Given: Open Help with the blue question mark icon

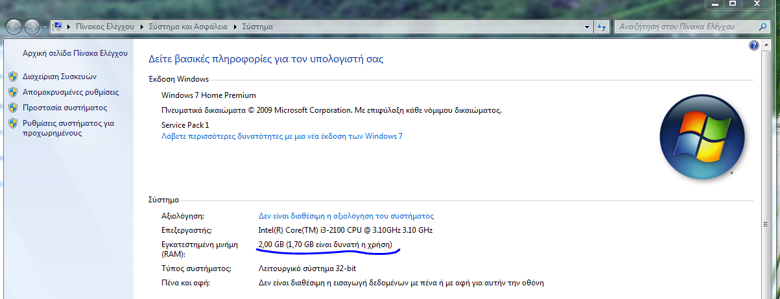Looking at the screenshot, I should (753, 45).
